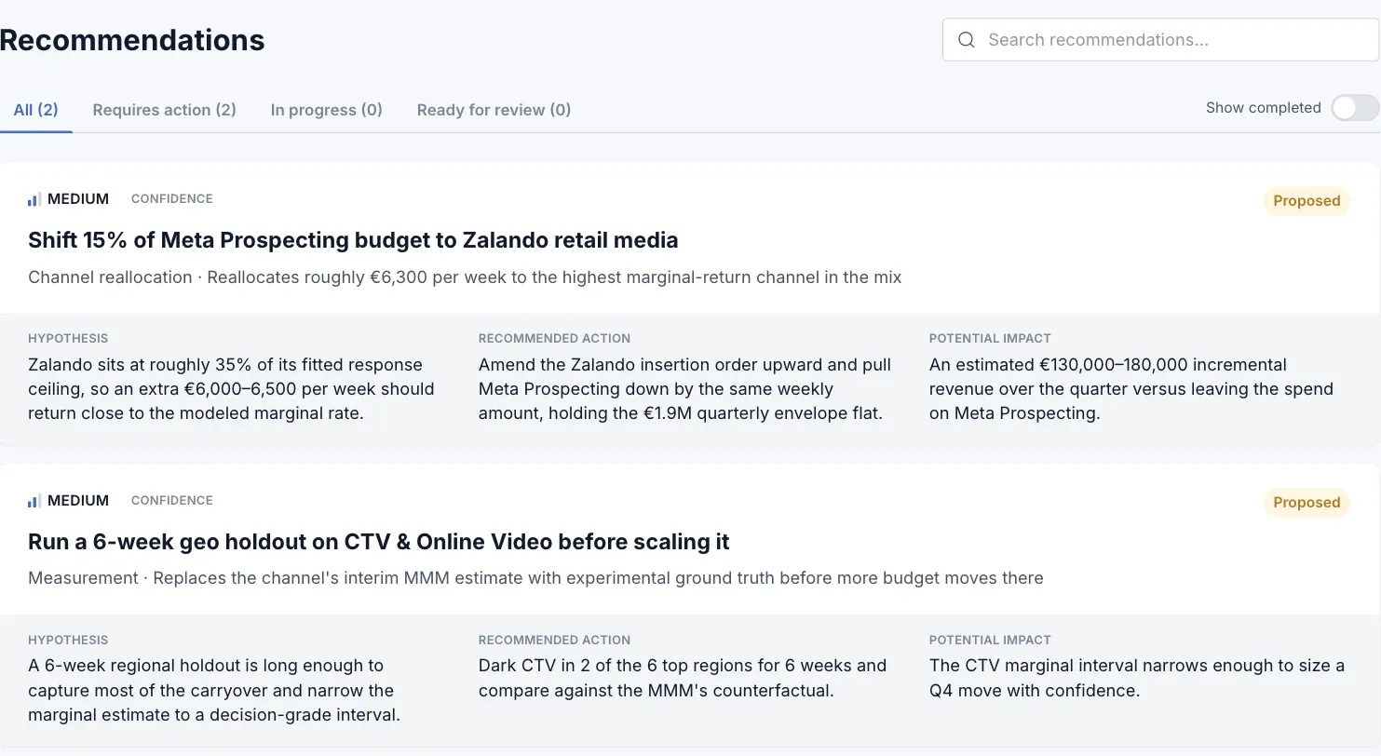Screen dimensions: 1381x756
Task: Open the Shift 15% of Meta Prospecting recommendation
Action: [353, 240]
